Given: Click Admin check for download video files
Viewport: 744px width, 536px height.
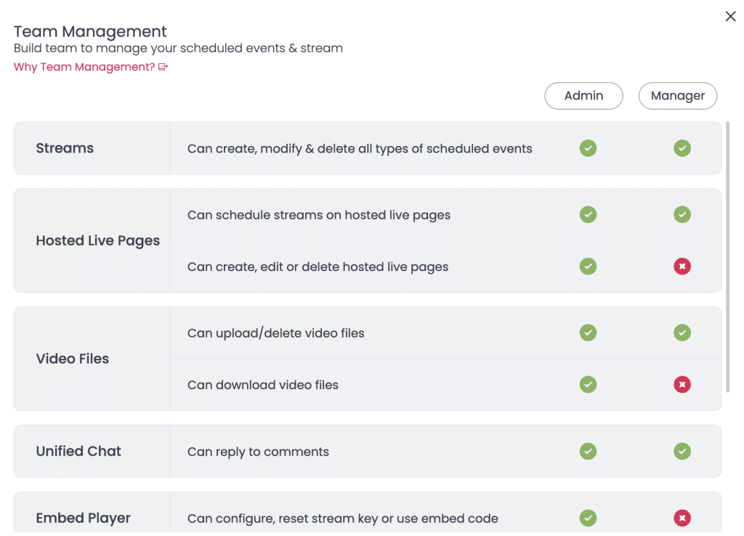Looking at the screenshot, I should (x=588, y=384).
